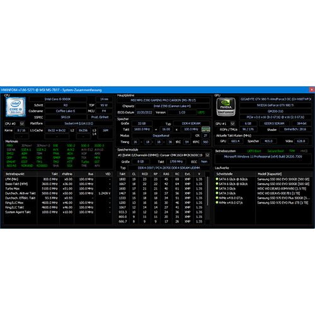Click the TPM indicator
Image resolution: width=315 pixels, height=315 pixels.
coord(292,151)
